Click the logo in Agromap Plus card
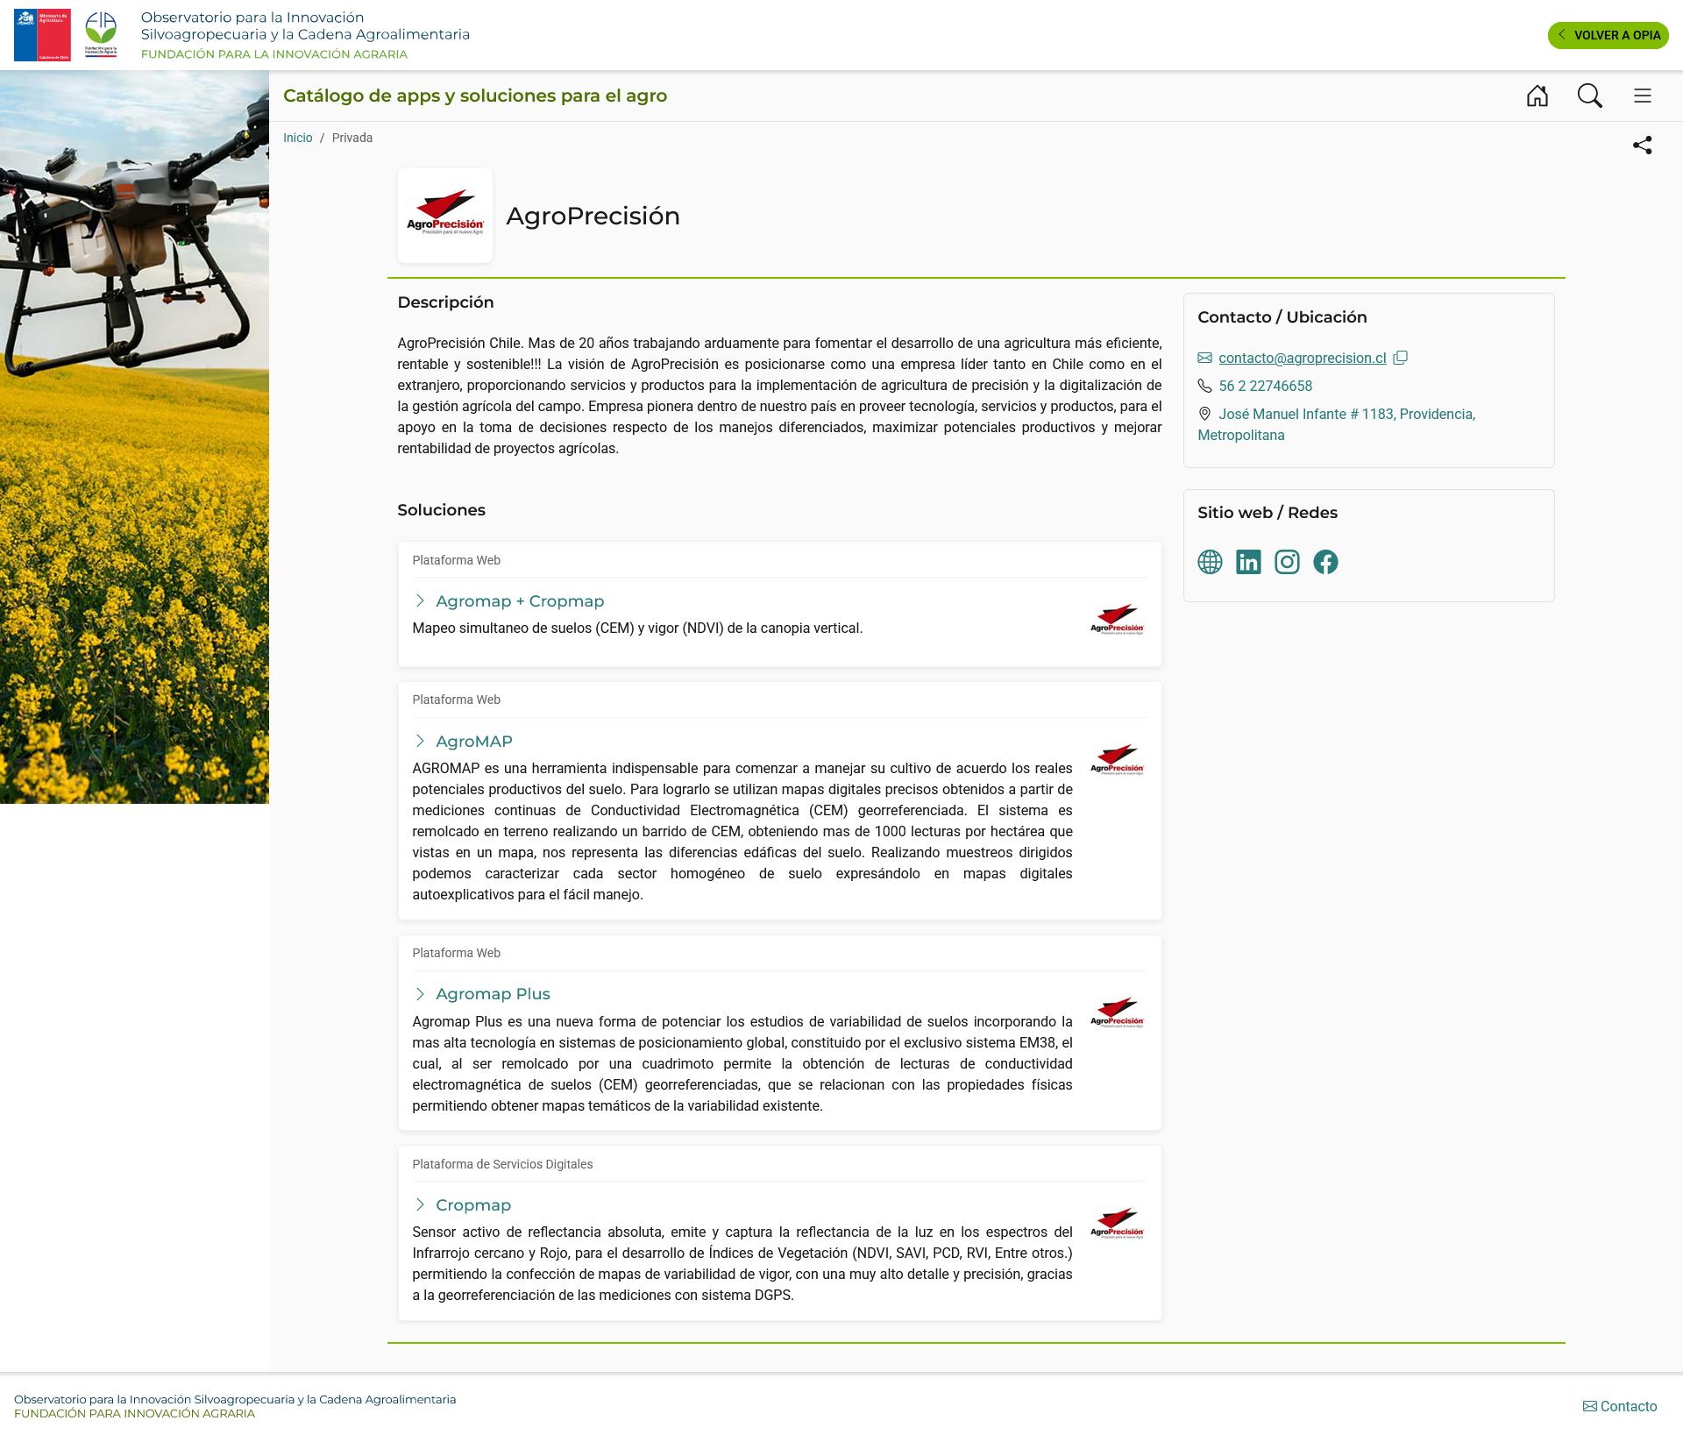The image size is (1683, 1442). click(x=1117, y=1012)
